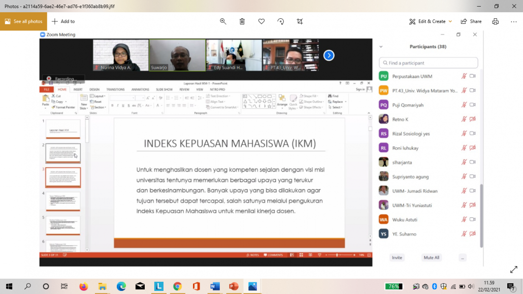Select slide 4 thumbnail in slide panel
The image size is (523, 294).
coord(63,201)
